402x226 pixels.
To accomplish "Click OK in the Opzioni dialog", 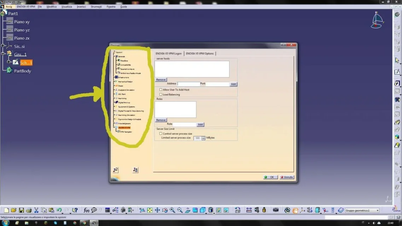I will click(x=270, y=177).
